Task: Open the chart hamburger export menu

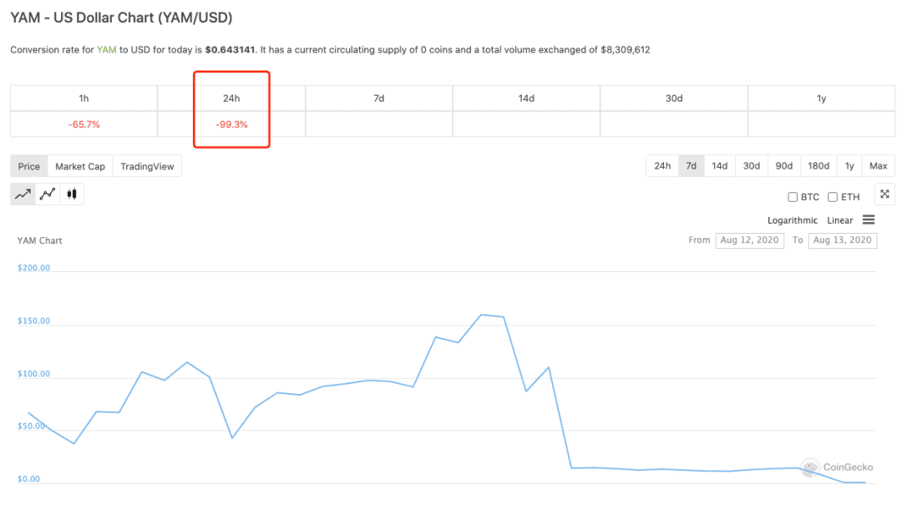Action: [869, 220]
